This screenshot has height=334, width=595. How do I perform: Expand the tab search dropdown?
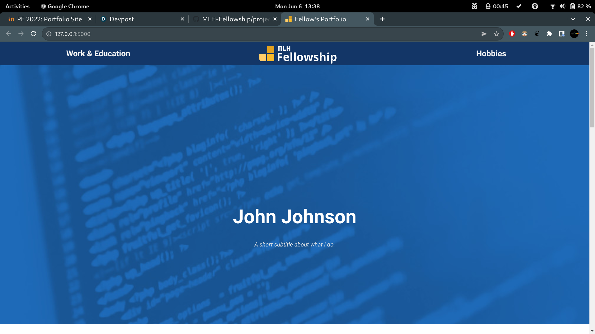tap(573, 19)
